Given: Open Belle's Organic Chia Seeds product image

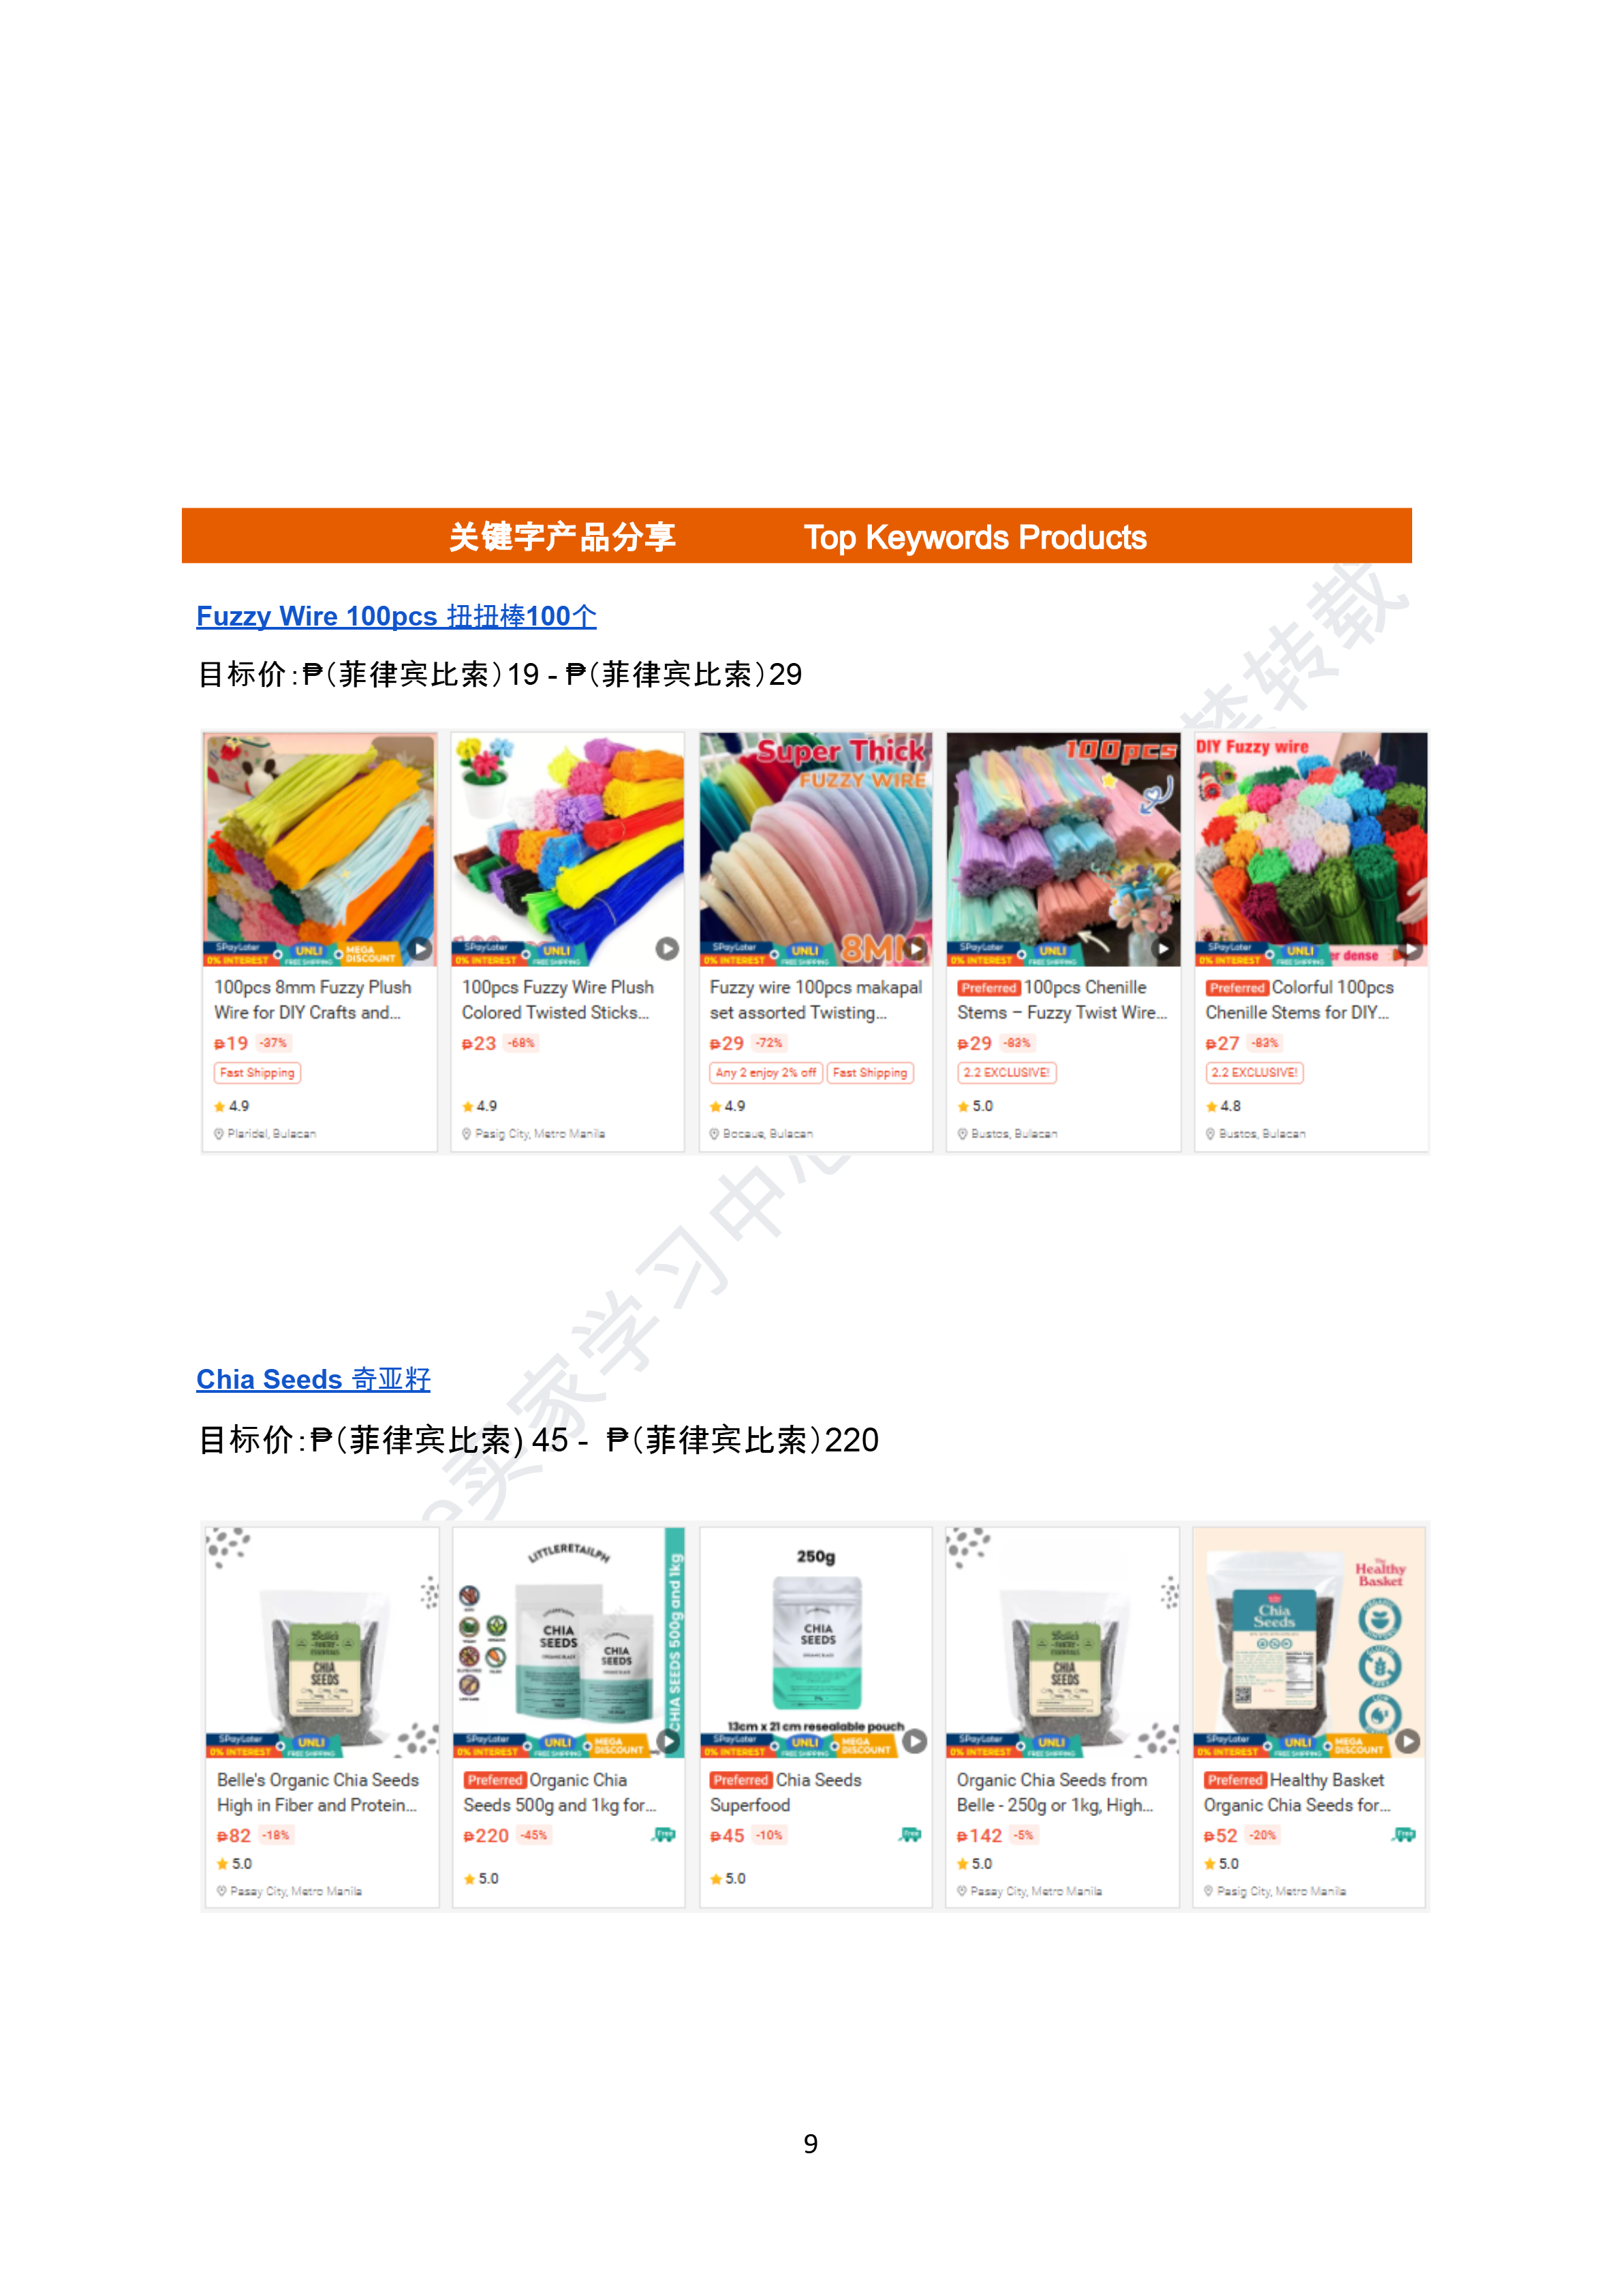Looking at the screenshot, I should click(x=322, y=1642).
